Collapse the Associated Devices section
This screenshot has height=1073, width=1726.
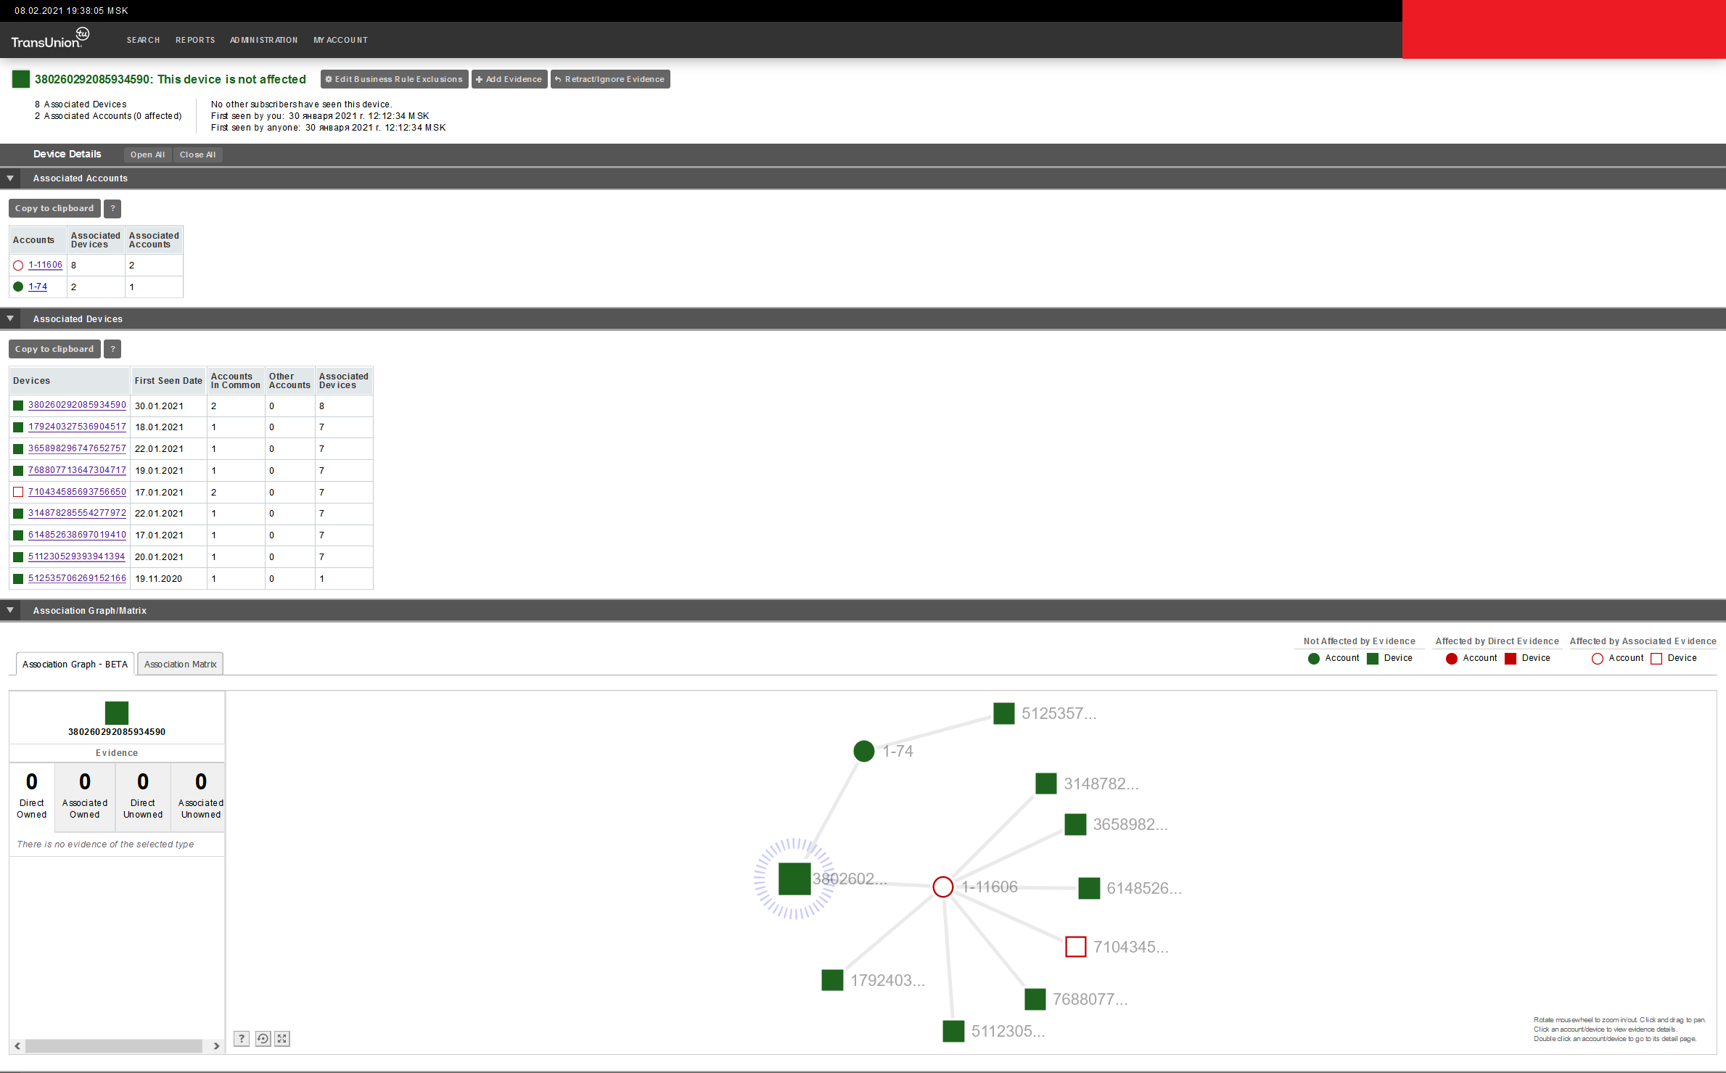tap(10, 318)
